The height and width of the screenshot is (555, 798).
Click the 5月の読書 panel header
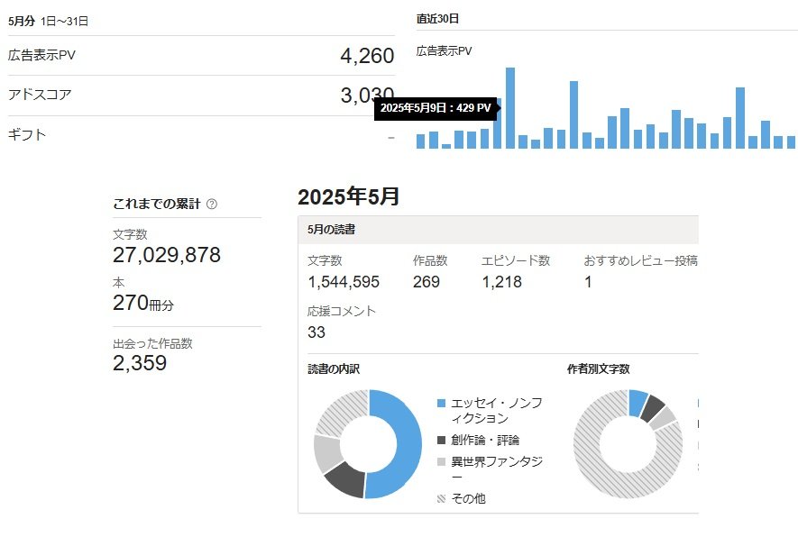(x=331, y=230)
